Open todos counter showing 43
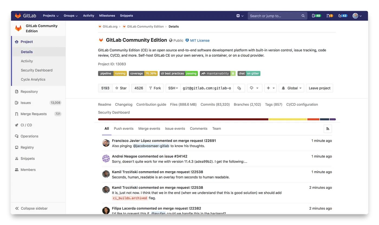The width and height of the screenshot is (379, 225). [343, 16]
